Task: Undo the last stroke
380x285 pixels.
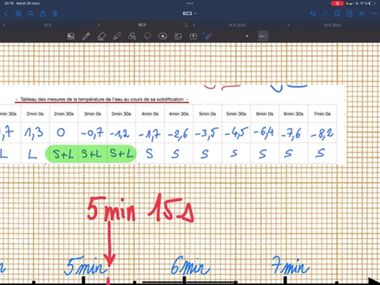Action: pos(313,13)
